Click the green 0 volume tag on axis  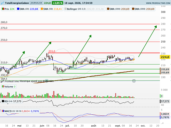(161, 96)
